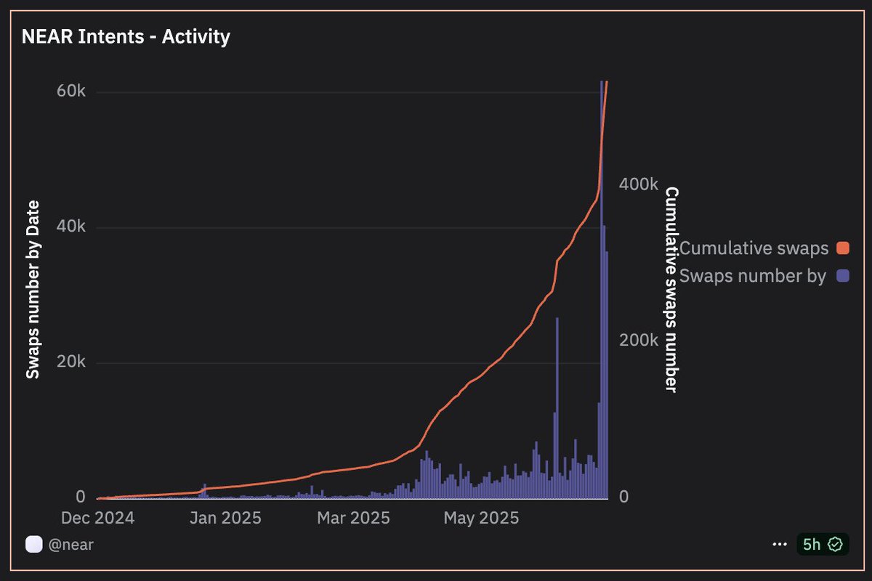This screenshot has height=581, width=872.
Task: Click the 60k left axis tick label
Action: 71,92
